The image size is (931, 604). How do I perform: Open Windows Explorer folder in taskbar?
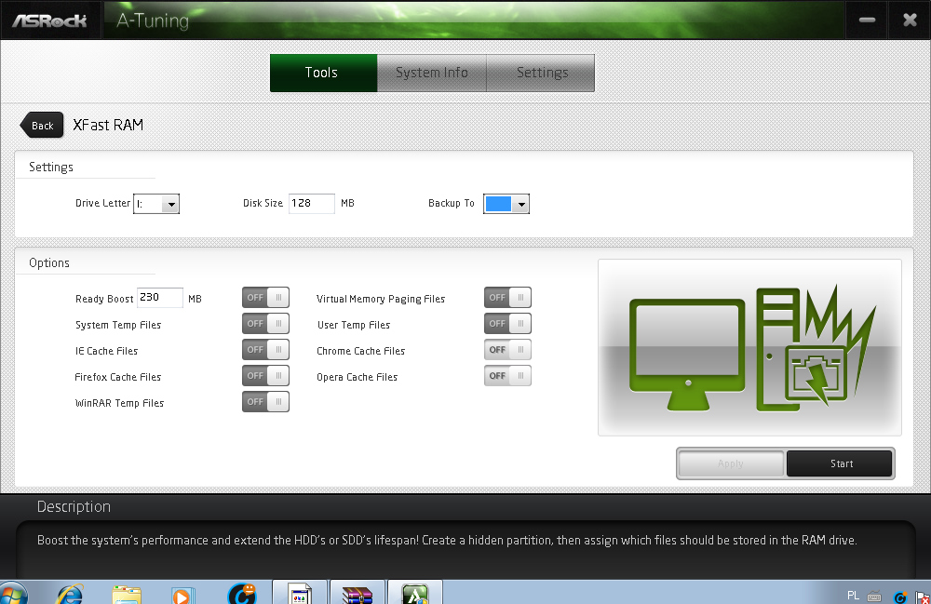[127, 595]
